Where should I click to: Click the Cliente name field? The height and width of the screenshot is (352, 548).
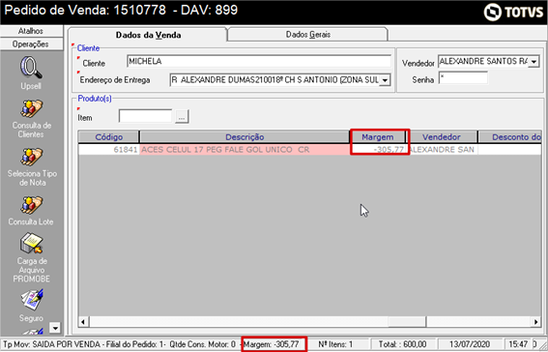259,61
